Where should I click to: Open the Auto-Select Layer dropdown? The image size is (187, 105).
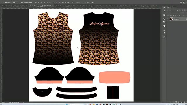tap(15, 3)
